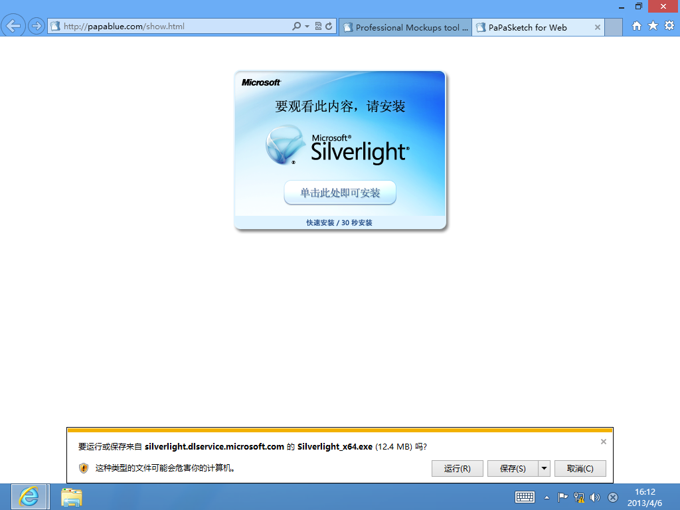Open the taskbar clock showing 16:12

click(x=645, y=497)
